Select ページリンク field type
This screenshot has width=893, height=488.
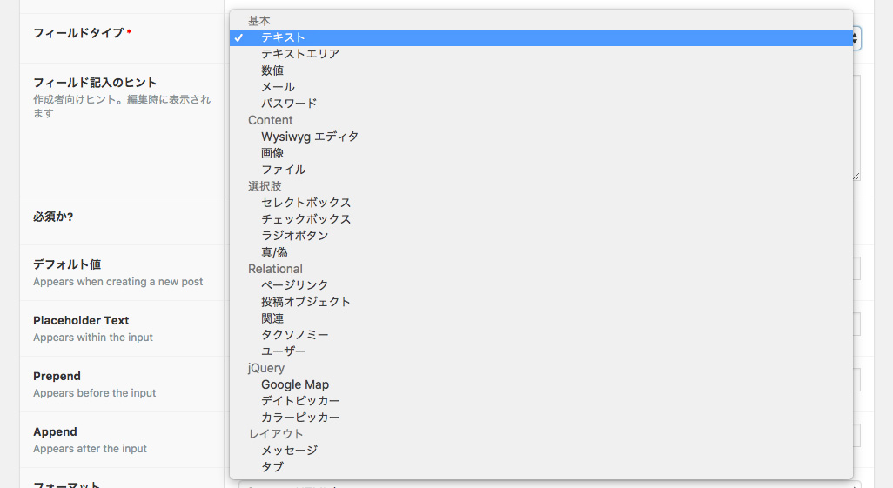pos(541,285)
